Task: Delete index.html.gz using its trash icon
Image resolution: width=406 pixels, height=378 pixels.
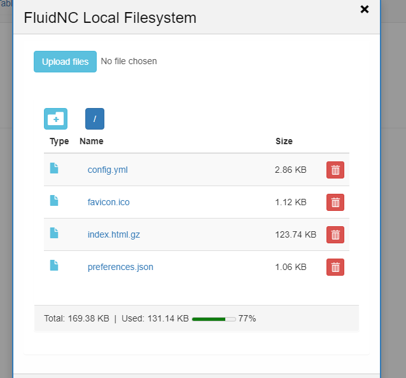Action: pos(335,235)
